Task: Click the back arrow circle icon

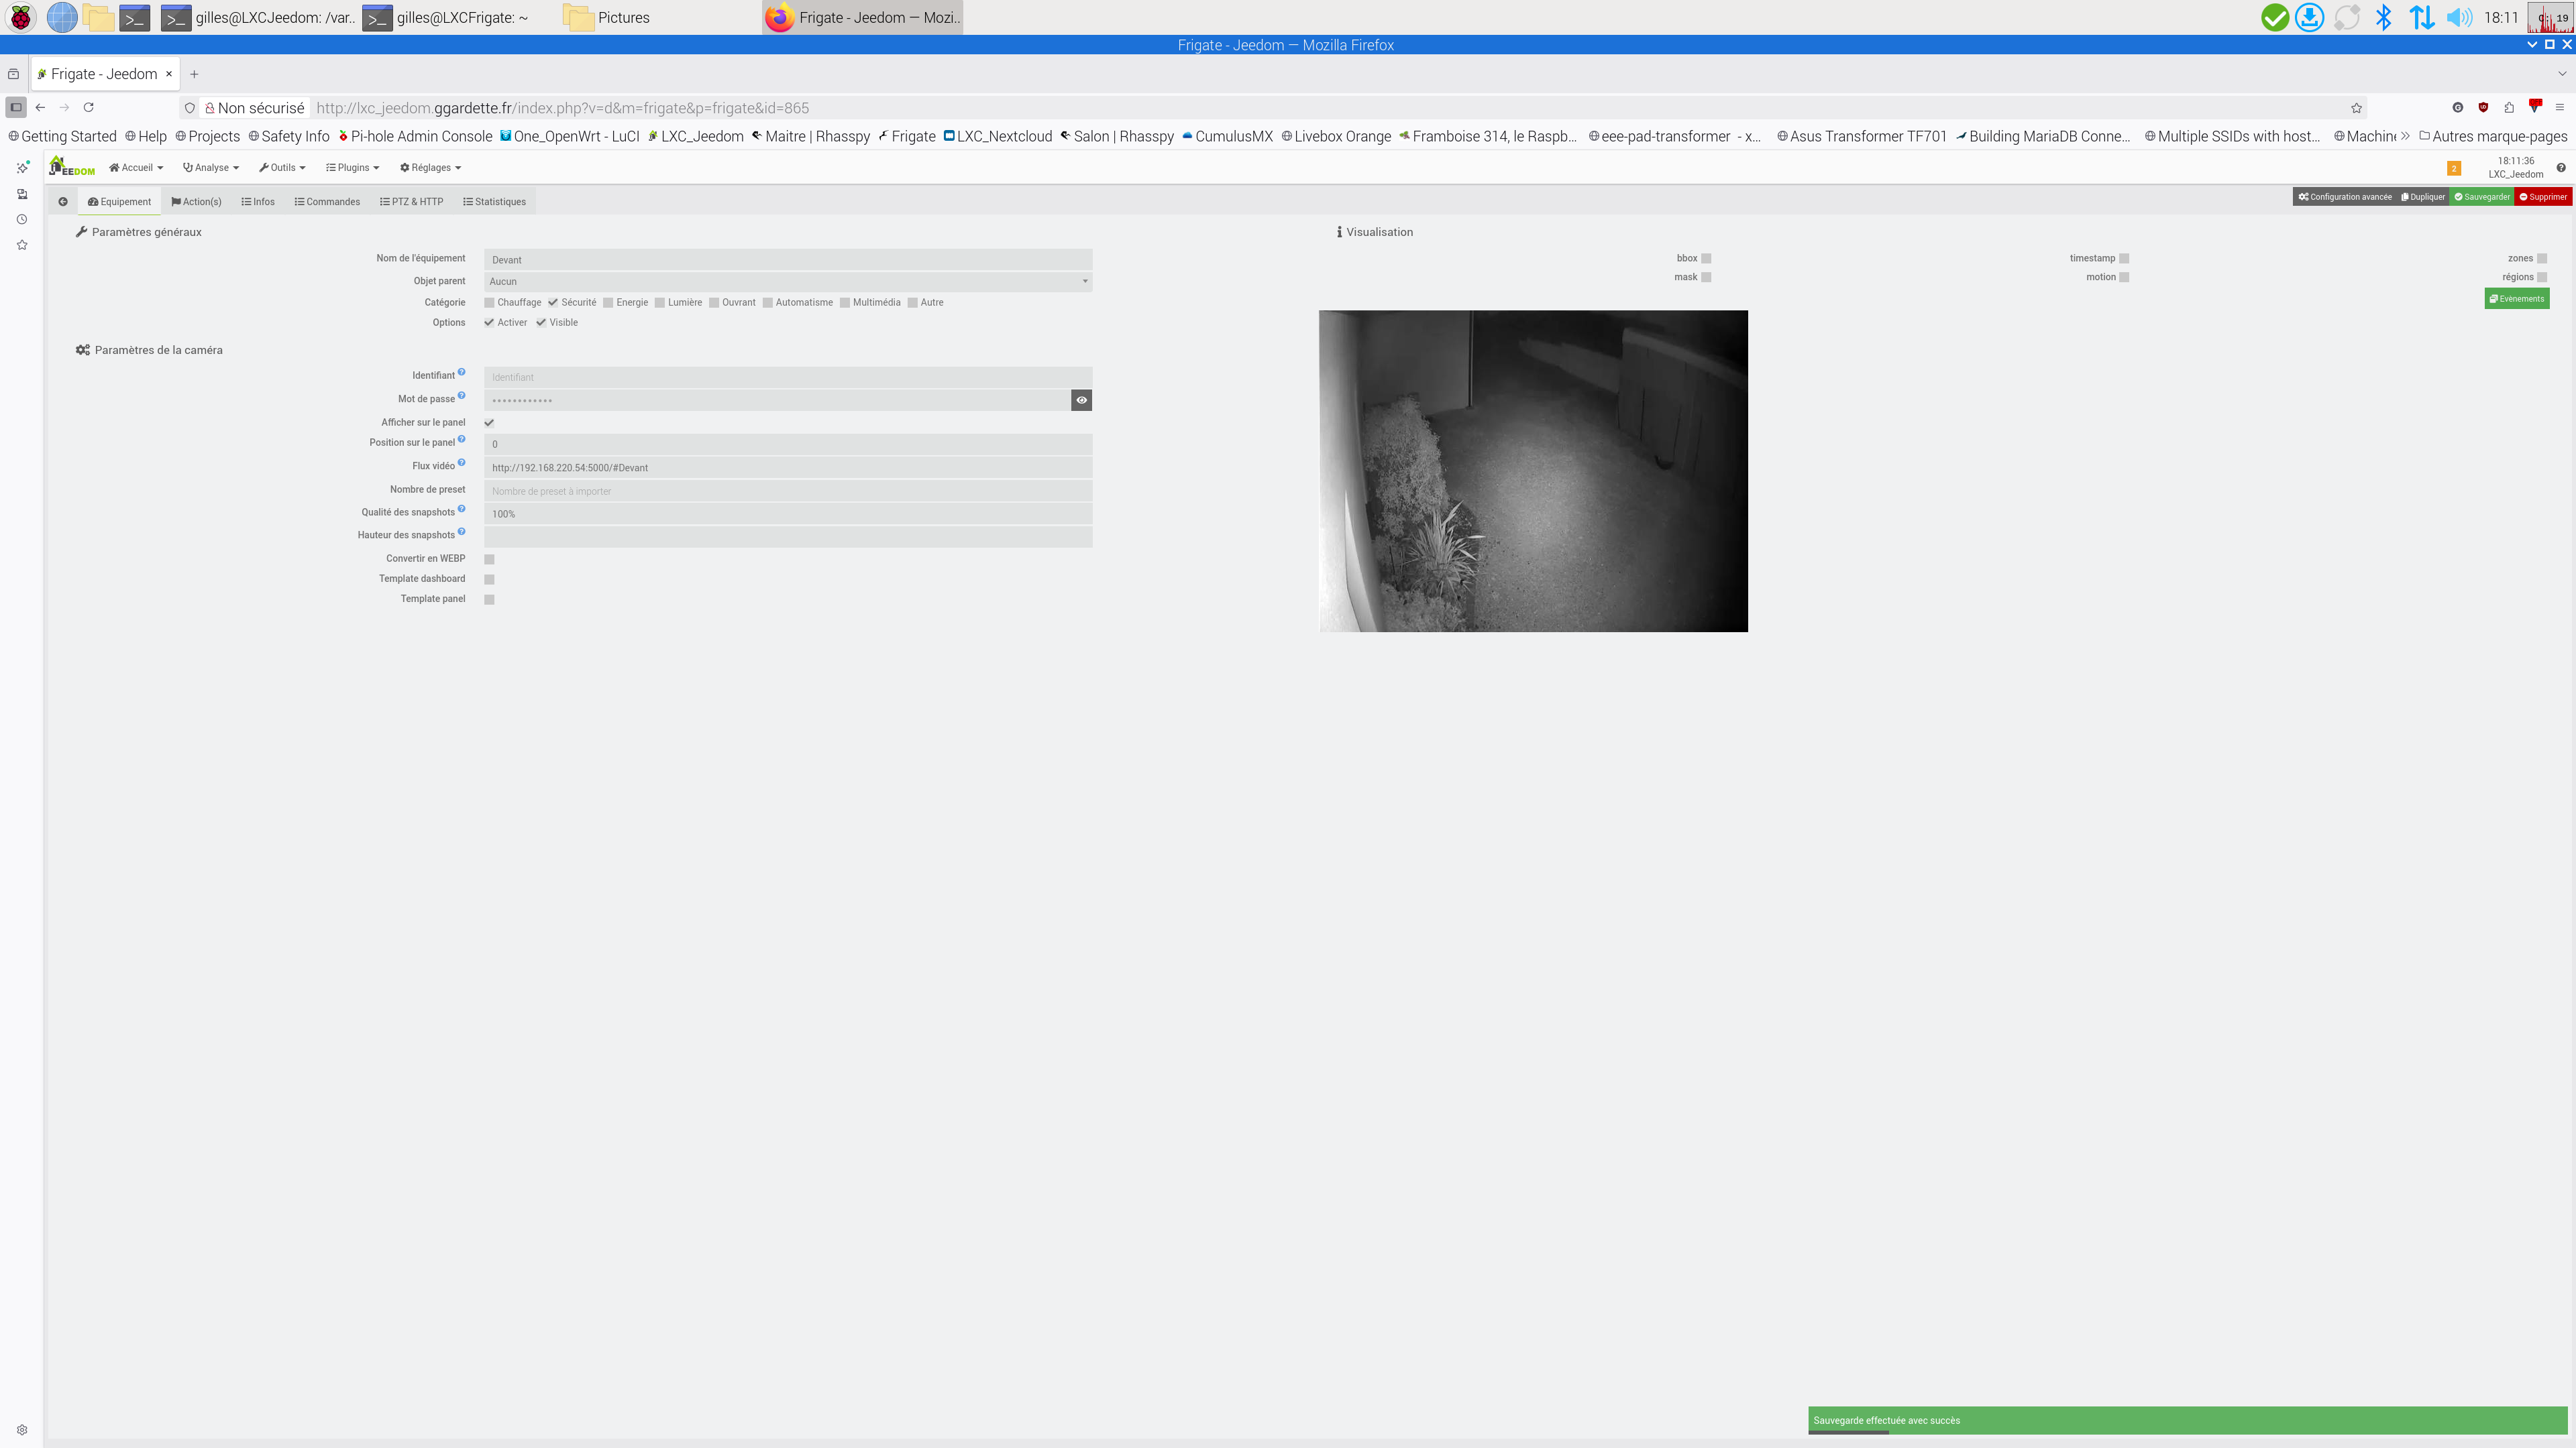Action: point(62,202)
